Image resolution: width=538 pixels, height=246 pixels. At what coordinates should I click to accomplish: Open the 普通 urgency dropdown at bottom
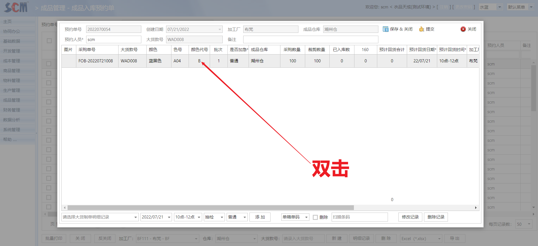pos(245,217)
